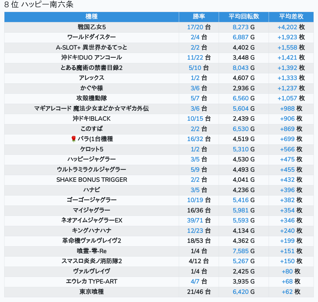Click the 3,448 G spins cell
The height and width of the screenshot is (302, 318).
[x=244, y=57]
